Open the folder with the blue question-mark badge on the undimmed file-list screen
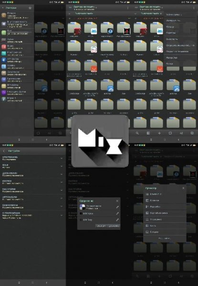198x286 pixels. click(x=107, y=29)
